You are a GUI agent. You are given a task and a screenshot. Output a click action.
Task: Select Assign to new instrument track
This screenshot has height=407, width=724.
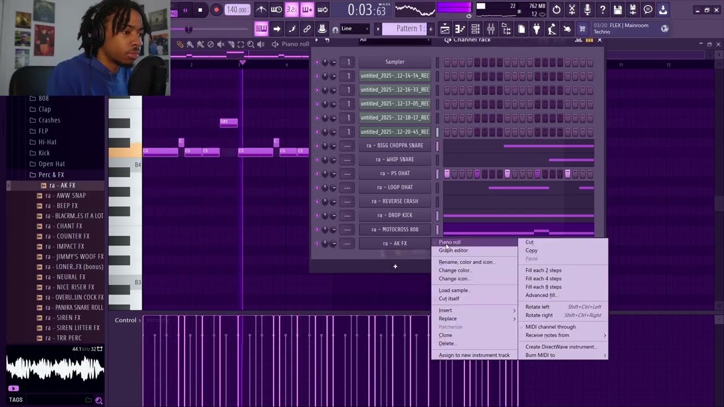[474, 356]
